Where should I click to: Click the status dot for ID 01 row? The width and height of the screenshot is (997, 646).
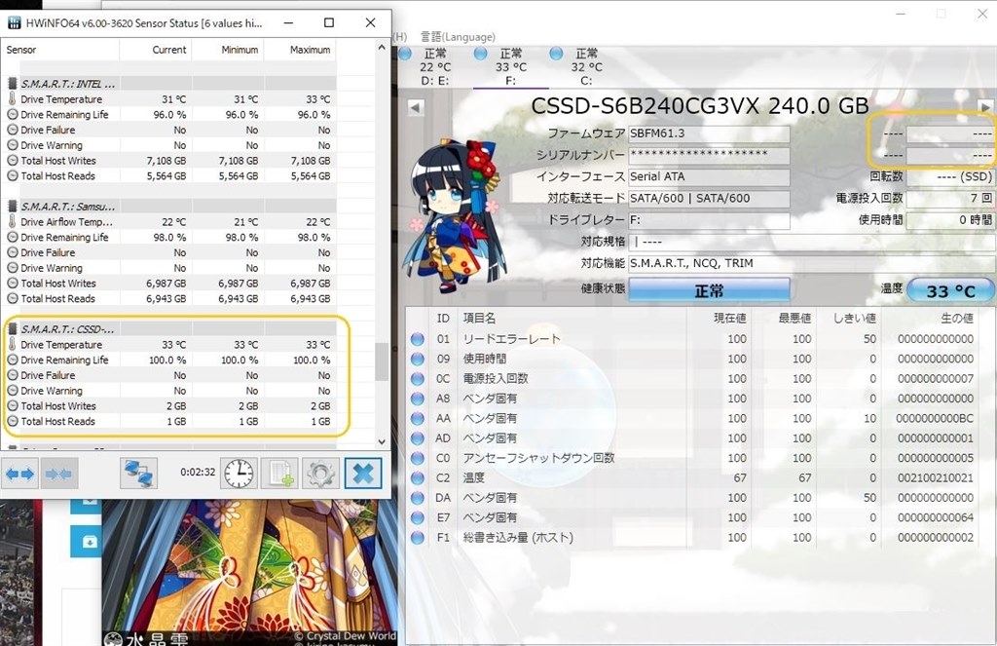417,339
